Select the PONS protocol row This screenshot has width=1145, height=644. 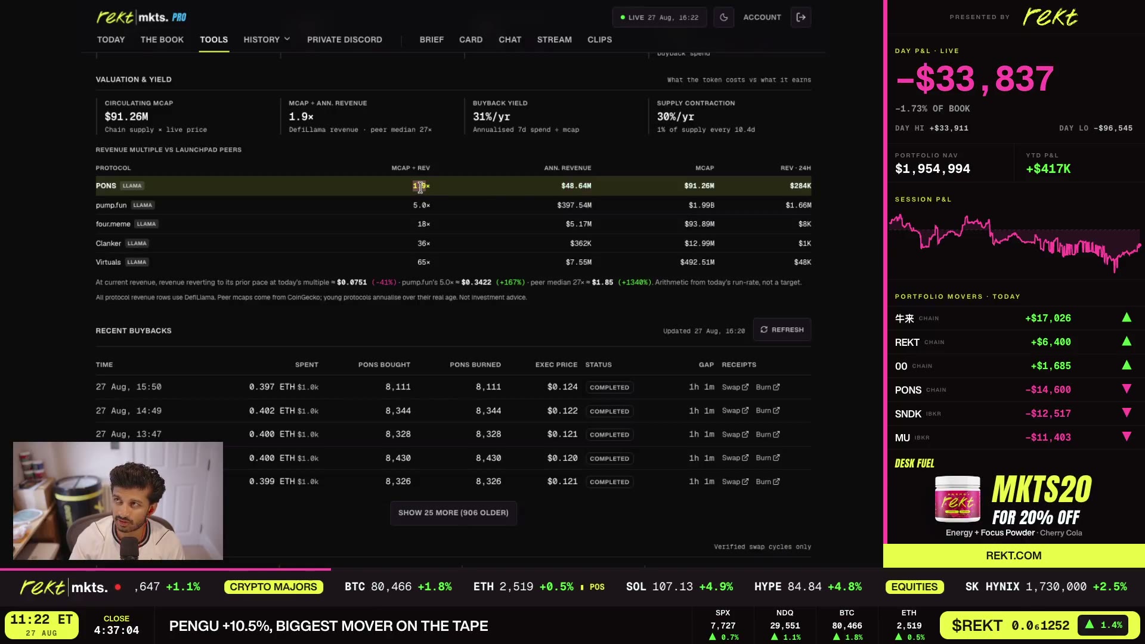coord(453,186)
